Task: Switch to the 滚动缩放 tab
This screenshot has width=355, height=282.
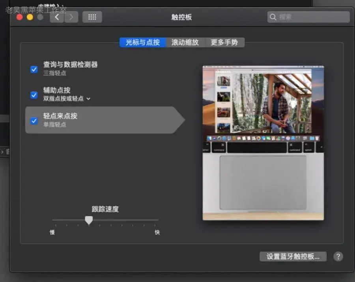Action: (185, 42)
